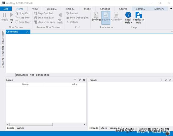
Task: Switch to the Stack tab
Action: [104, 128]
